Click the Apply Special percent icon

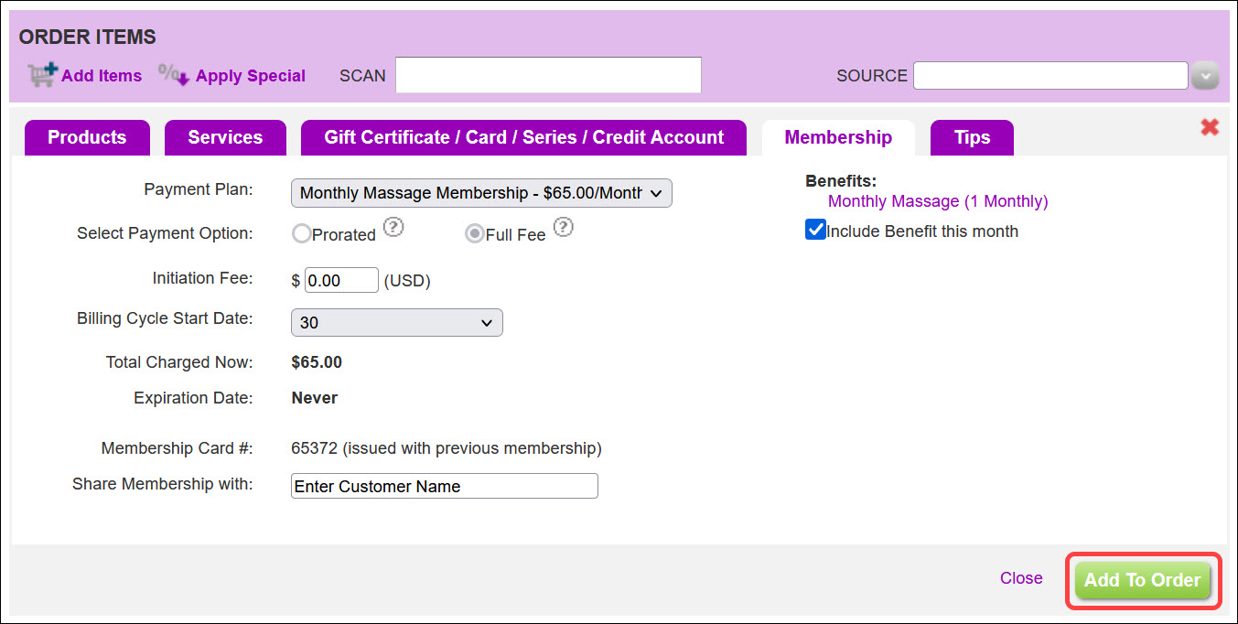[172, 74]
